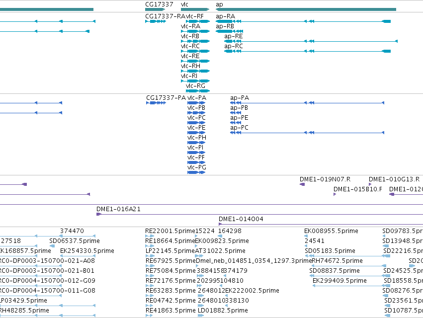The height and width of the screenshot is (318, 423).
Task: Select transcript vlc-RA label
Action: click(x=190, y=26)
